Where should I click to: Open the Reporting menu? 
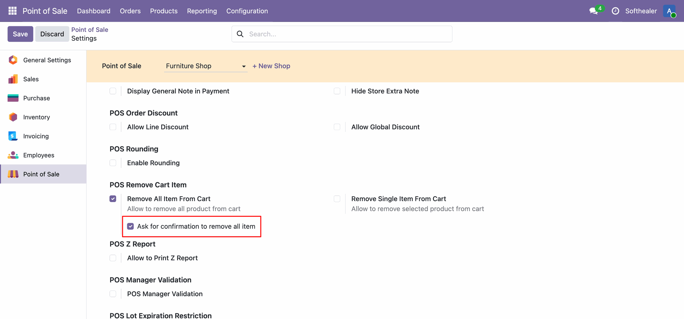[202, 11]
